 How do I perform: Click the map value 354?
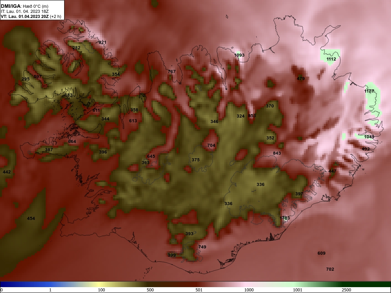(116, 74)
